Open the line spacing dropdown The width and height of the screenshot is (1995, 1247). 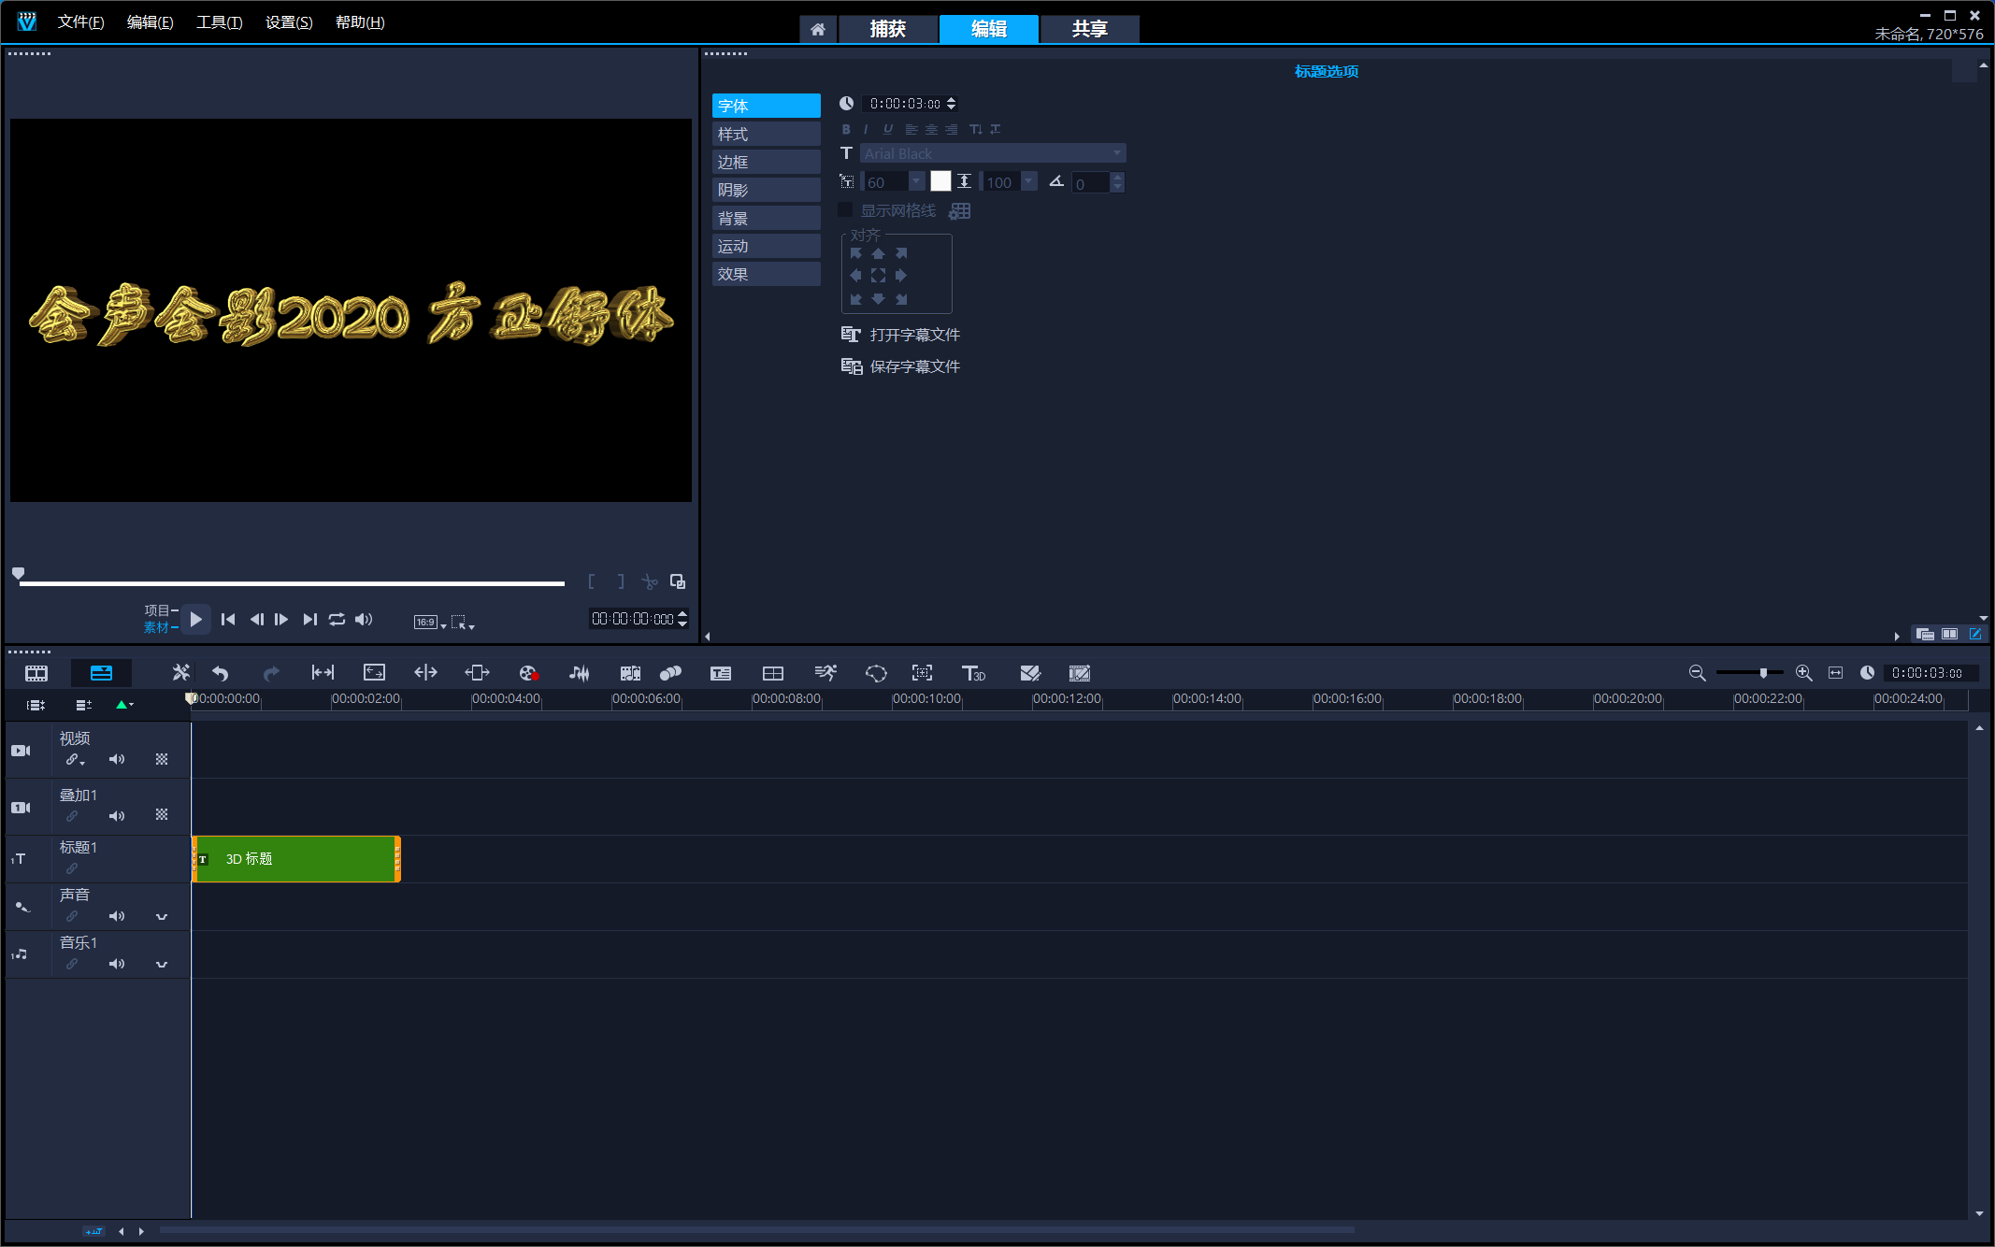tap(1029, 182)
